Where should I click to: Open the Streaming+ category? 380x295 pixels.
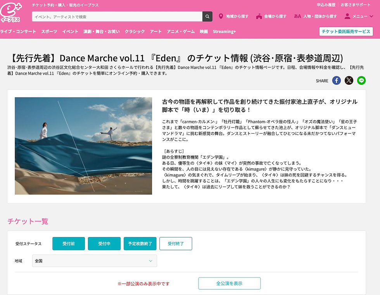click(x=224, y=31)
